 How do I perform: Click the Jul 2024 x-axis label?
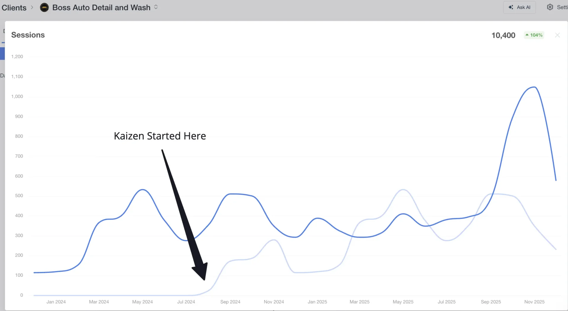tap(186, 302)
